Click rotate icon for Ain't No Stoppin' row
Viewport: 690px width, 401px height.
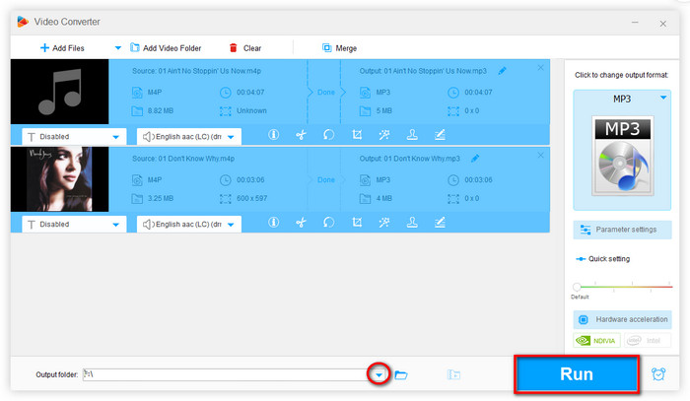(x=328, y=135)
